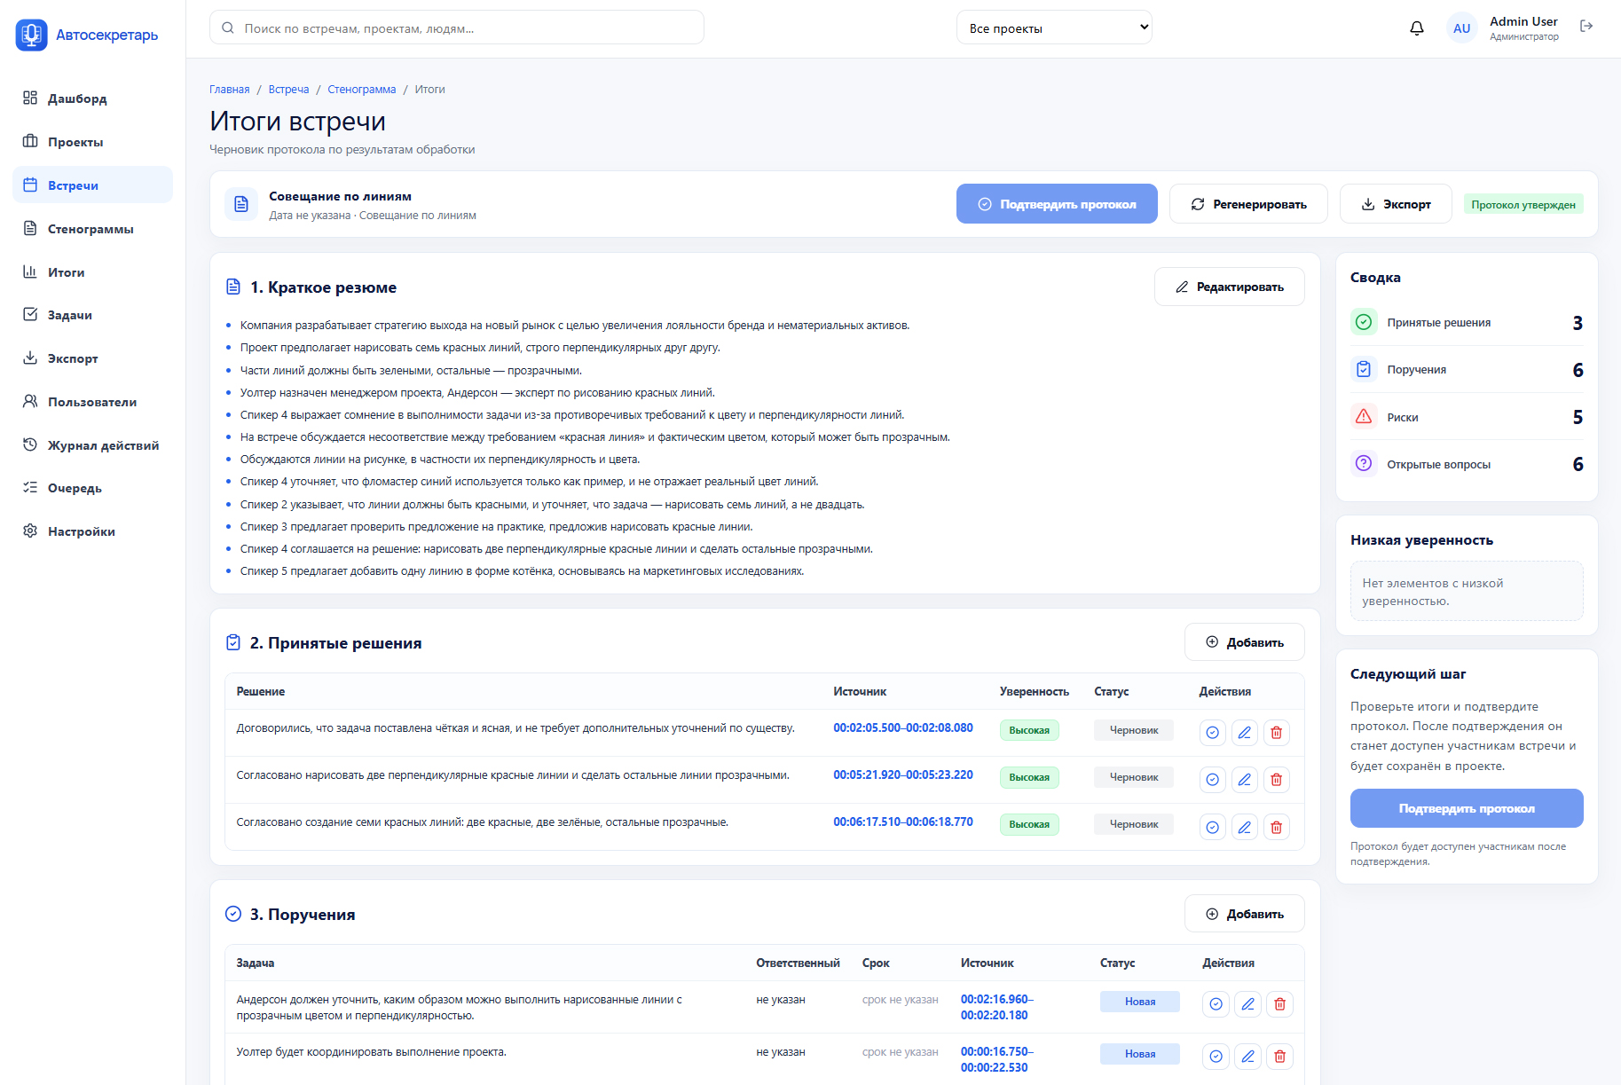
Task: Click the Автосекретарь microphone logo
Action: pyautogui.click(x=32, y=35)
